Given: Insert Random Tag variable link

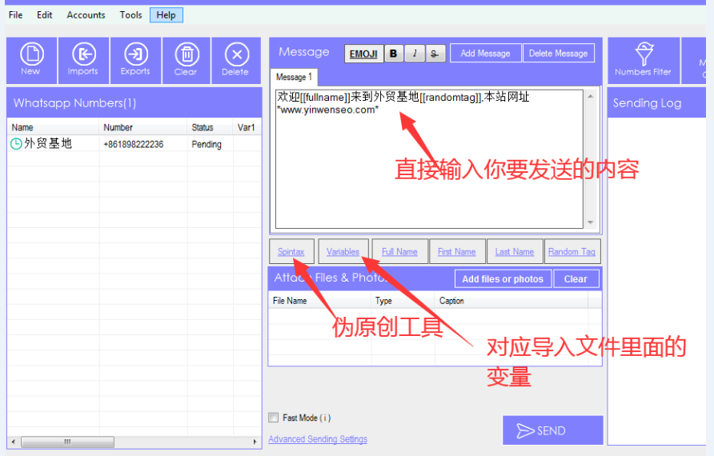Looking at the screenshot, I should [572, 252].
